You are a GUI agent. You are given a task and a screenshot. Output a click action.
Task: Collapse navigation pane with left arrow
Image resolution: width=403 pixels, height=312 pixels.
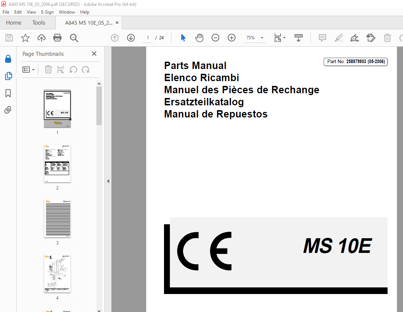point(108,181)
